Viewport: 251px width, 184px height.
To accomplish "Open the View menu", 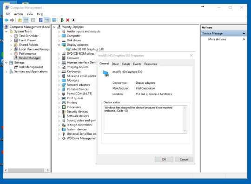I will [30, 14].
